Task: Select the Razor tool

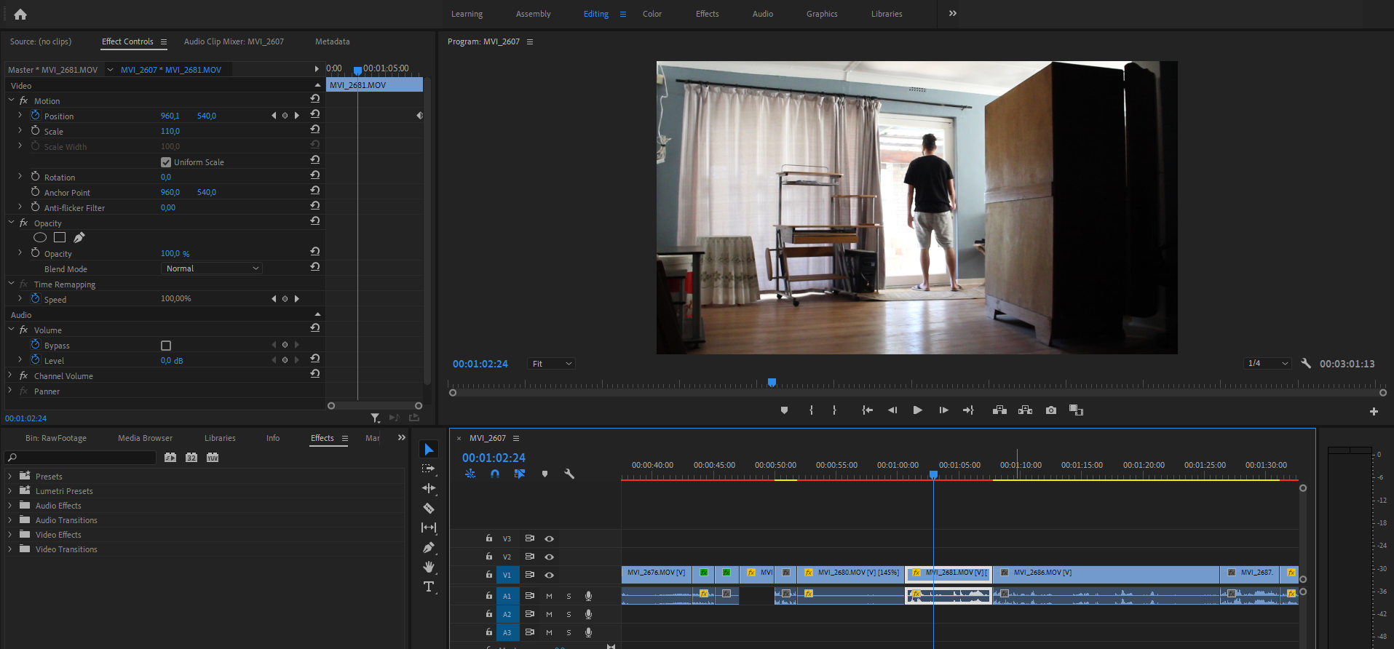Action: pyautogui.click(x=429, y=508)
